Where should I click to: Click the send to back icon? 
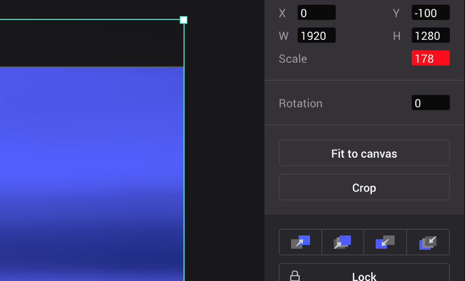(x=428, y=242)
